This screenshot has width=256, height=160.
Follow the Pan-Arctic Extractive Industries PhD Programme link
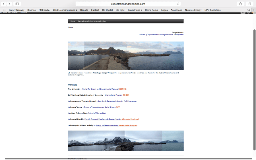pos(117,101)
